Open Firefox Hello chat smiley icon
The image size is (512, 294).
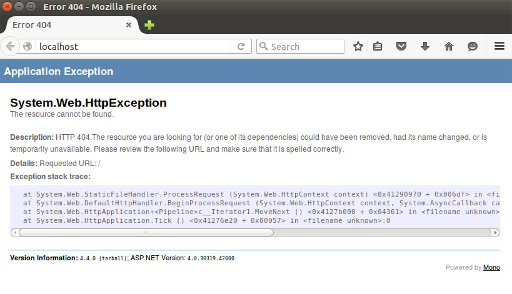coord(472,46)
